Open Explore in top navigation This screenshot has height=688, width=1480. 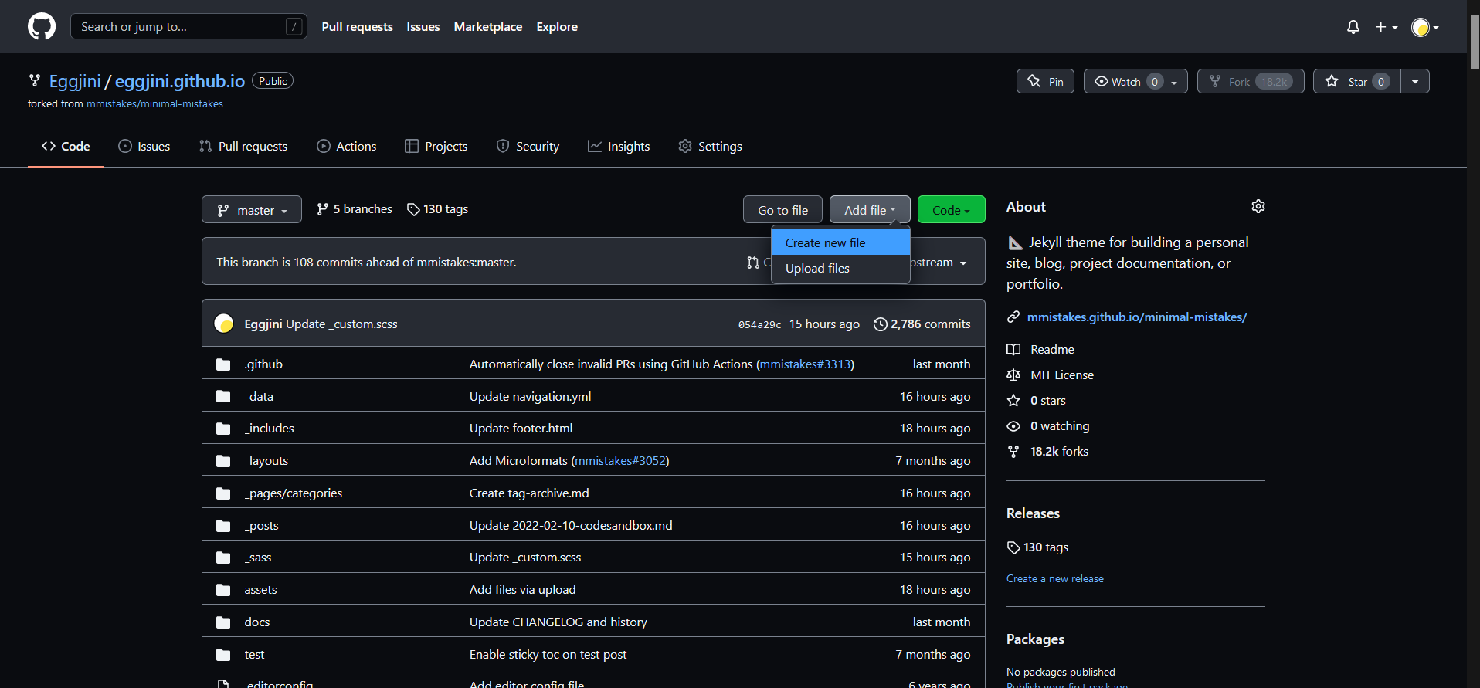pyautogui.click(x=557, y=26)
